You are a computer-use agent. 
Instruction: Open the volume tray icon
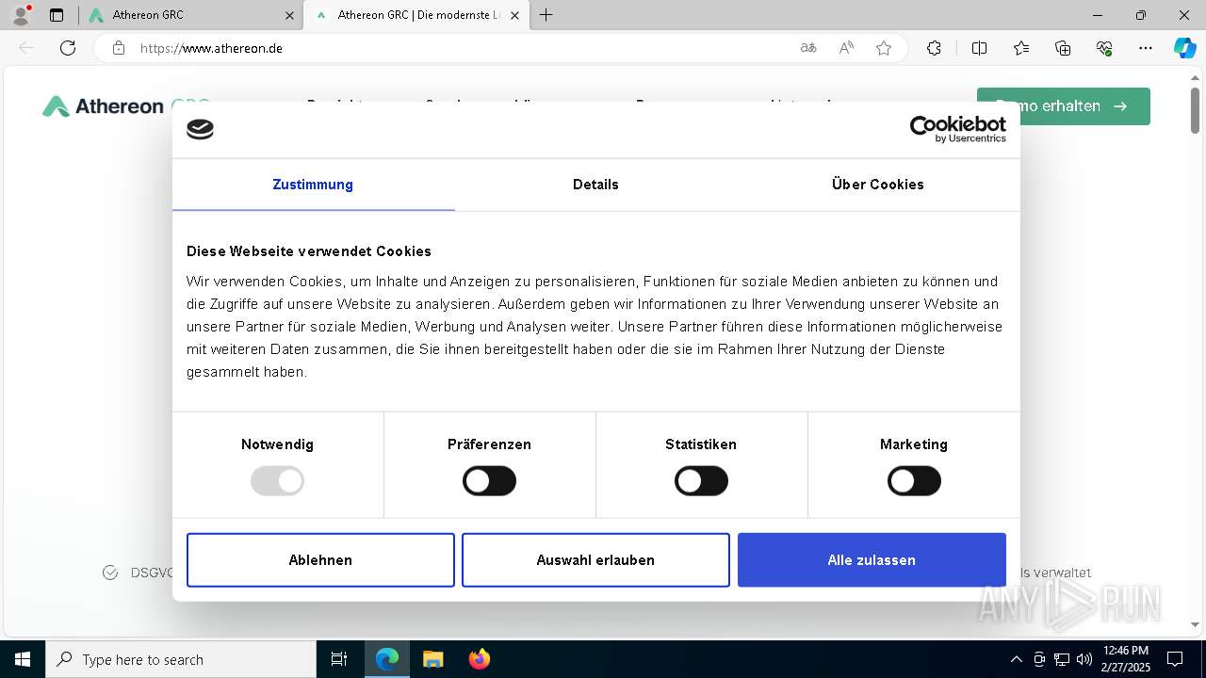tap(1084, 659)
